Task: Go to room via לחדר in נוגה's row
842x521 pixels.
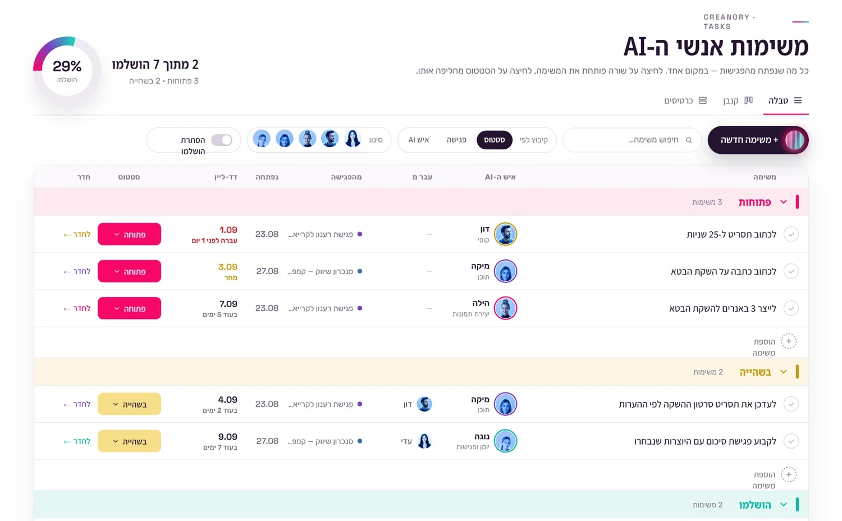Action: 77,442
